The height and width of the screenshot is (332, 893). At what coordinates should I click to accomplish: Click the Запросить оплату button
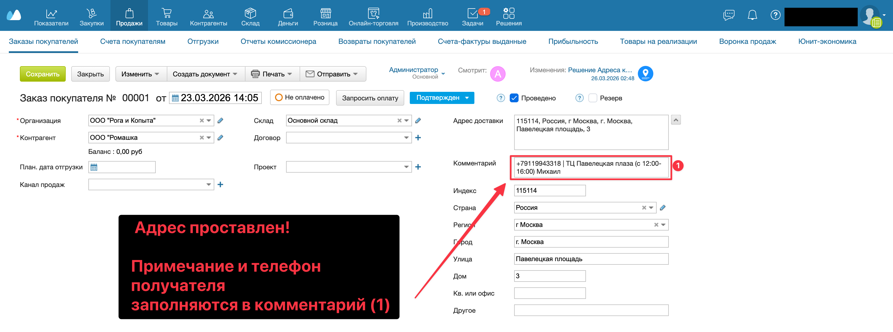370,98
